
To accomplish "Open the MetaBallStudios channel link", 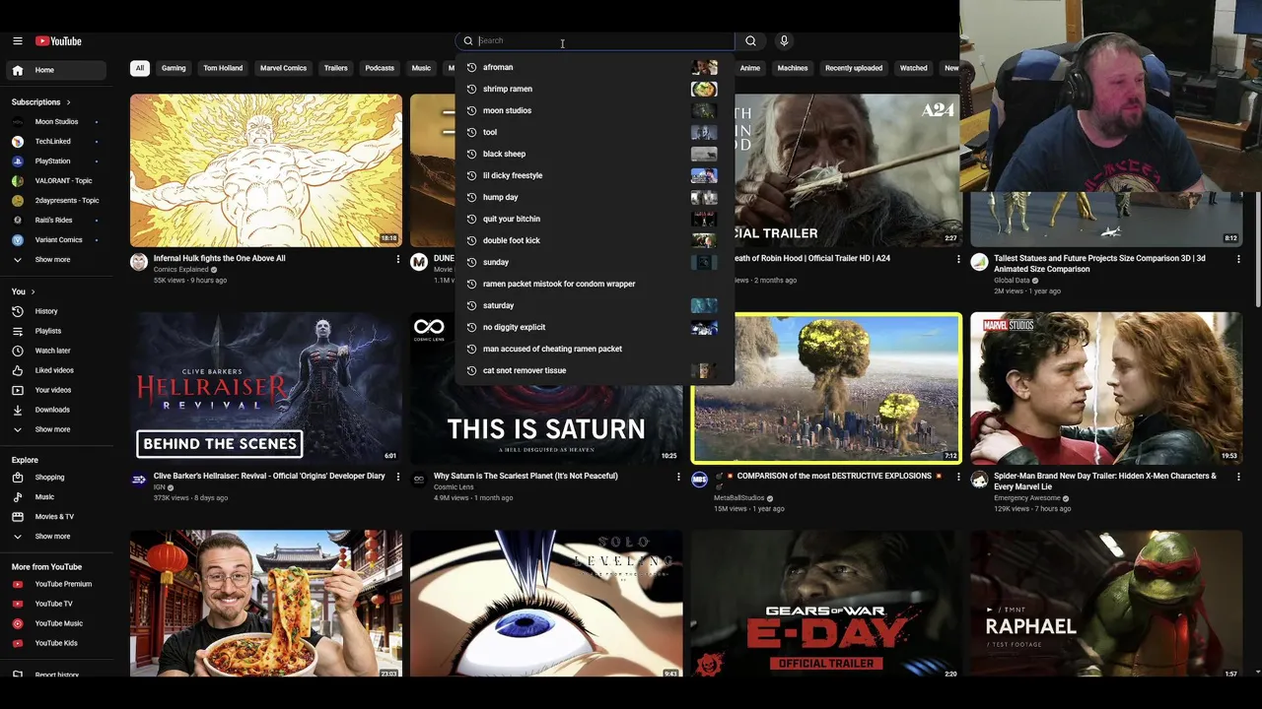I will 739,497.
